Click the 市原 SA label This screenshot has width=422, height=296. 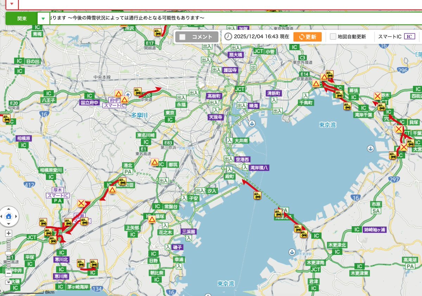pyautogui.click(x=376, y=204)
